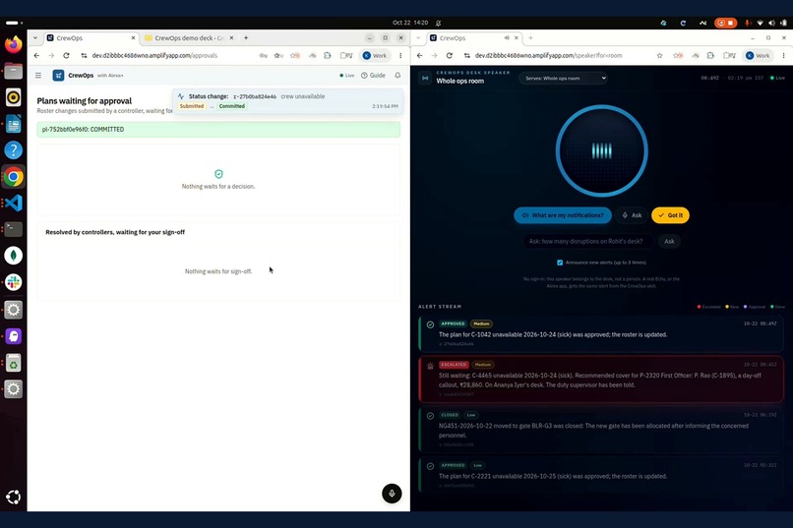Open the Serves: Whole ops room dropdown
This screenshot has width=793, height=528.
tap(564, 79)
